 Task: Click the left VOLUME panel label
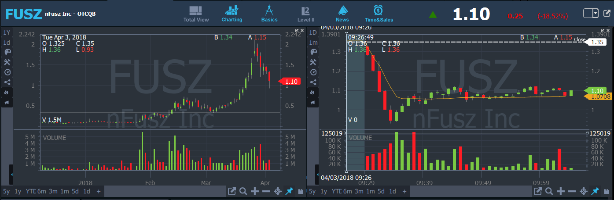pyautogui.click(x=55, y=137)
